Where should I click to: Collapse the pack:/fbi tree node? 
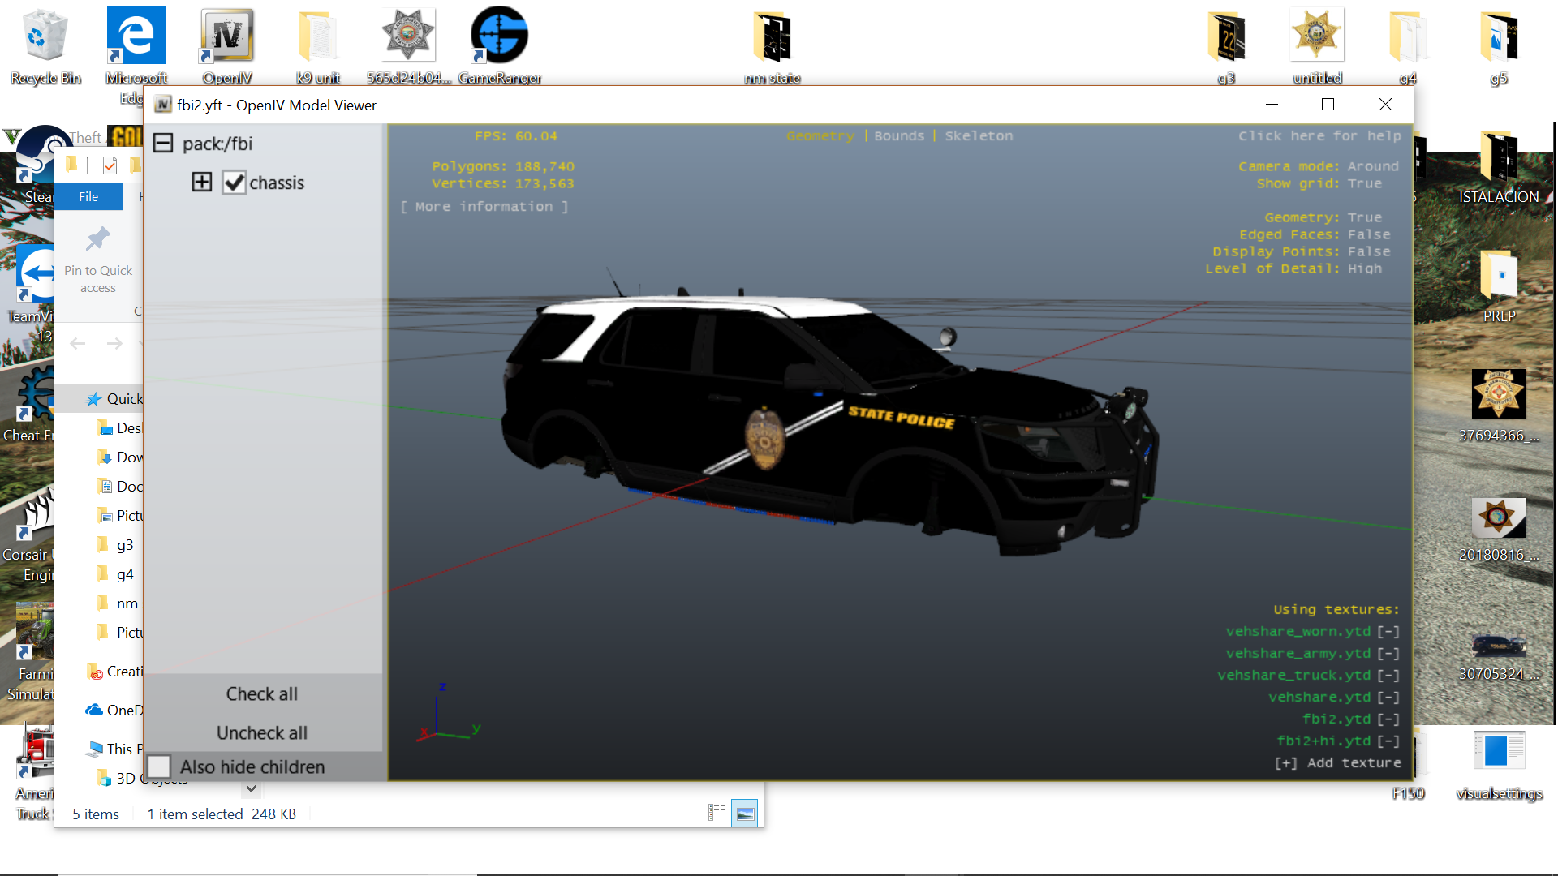tap(163, 144)
